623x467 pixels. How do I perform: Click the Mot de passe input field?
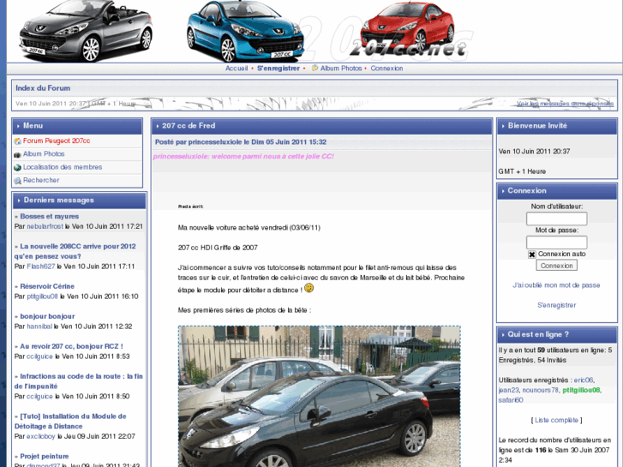tap(557, 242)
